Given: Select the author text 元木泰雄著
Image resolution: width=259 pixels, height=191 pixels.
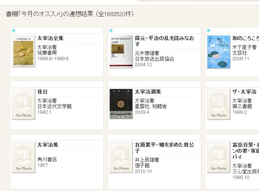Looking at the screenshot, I should 147,53.
